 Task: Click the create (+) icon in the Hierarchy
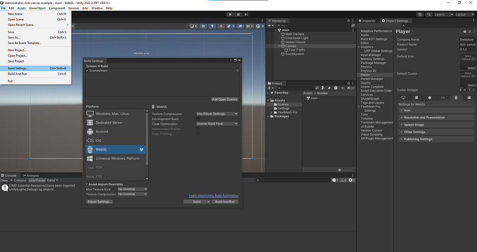click(269, 25)
